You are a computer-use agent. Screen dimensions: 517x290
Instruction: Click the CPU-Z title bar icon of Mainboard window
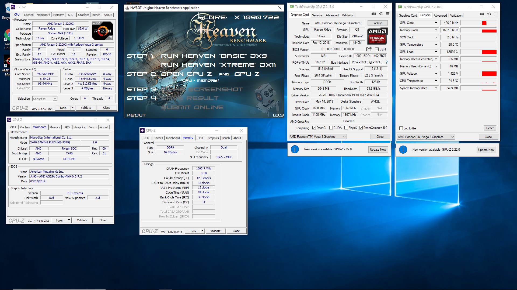click(x=9, y=120)
